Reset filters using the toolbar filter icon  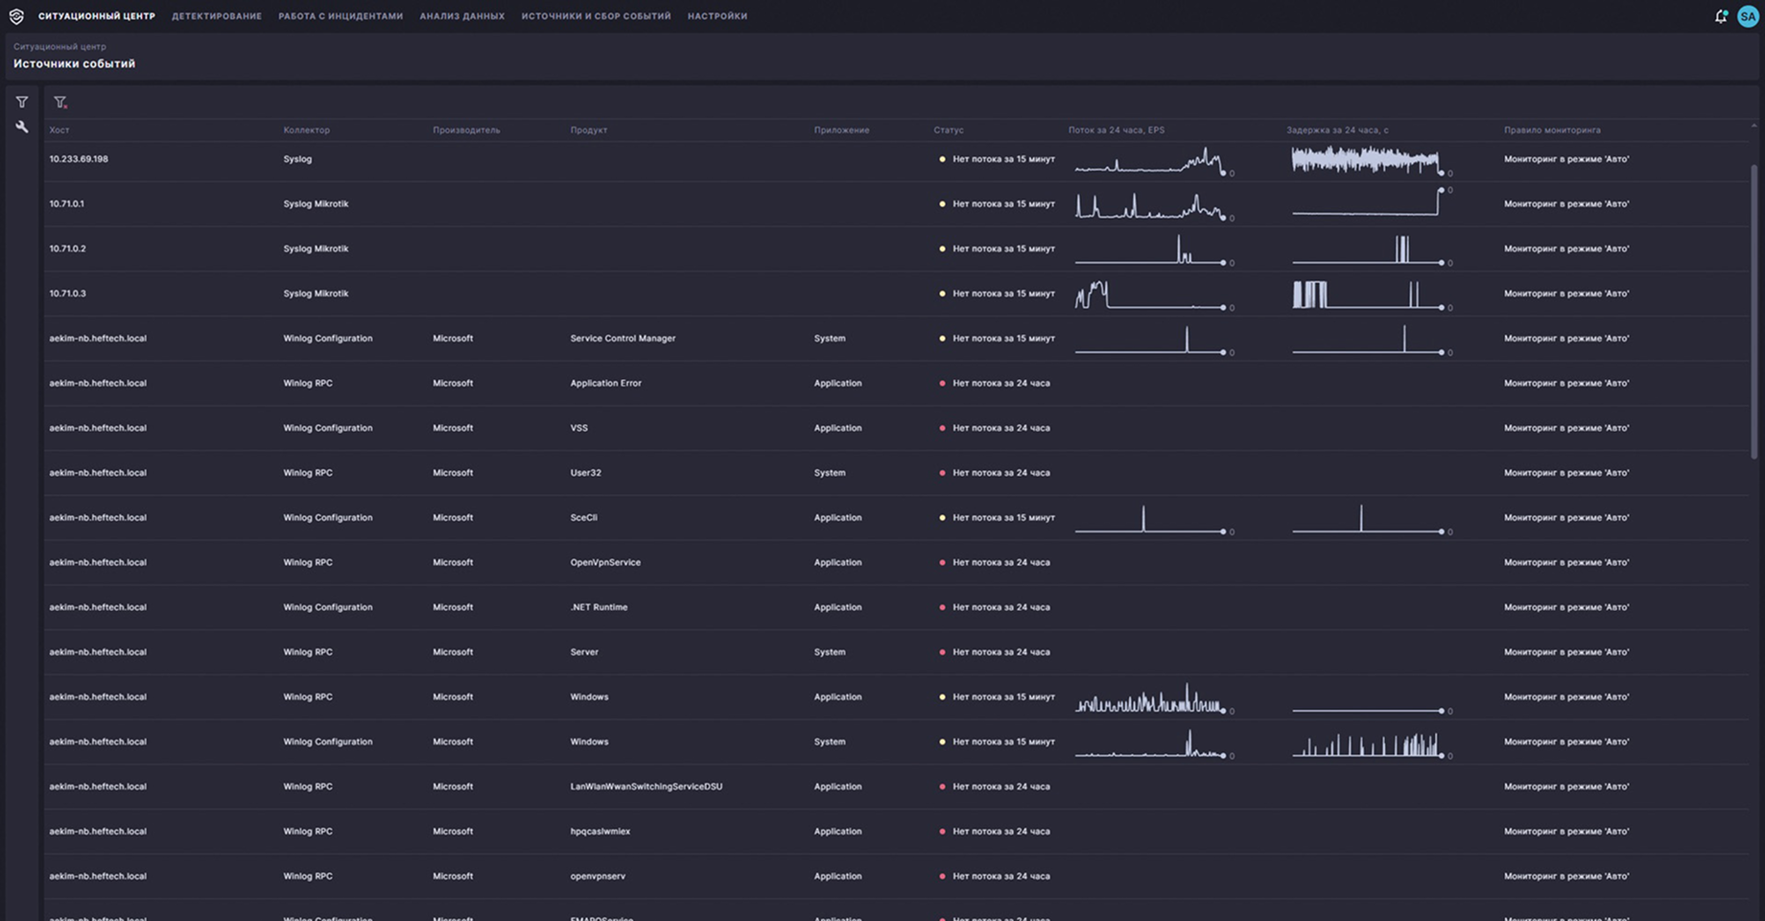[60, 102]
